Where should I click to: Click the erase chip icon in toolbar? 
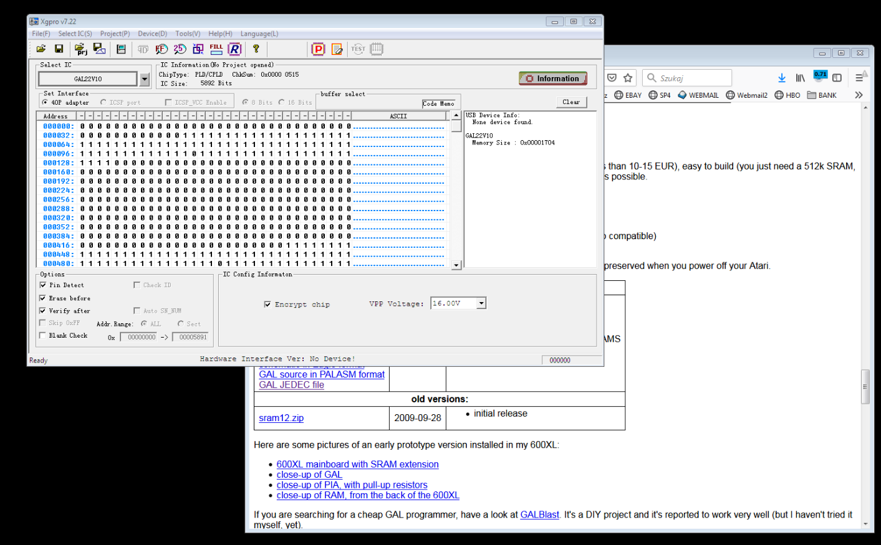click(337, 49)
